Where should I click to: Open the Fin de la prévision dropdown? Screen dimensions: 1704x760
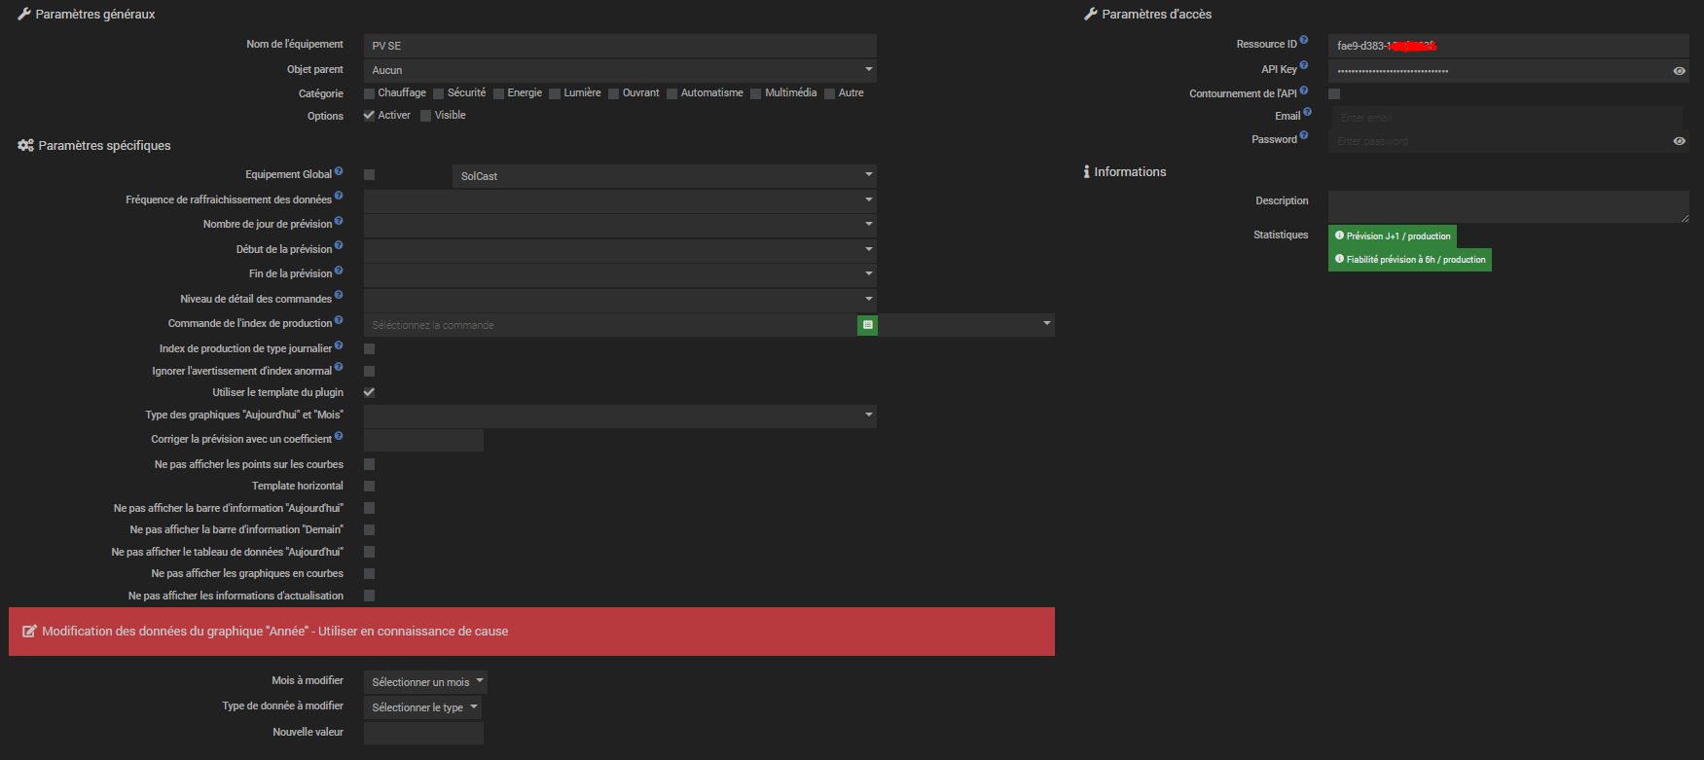click(x=620, y=274)
